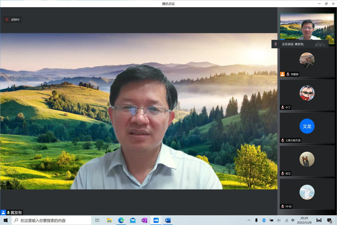
Task: Open the Task View button on the taskbar
Action: click(97, 220)
